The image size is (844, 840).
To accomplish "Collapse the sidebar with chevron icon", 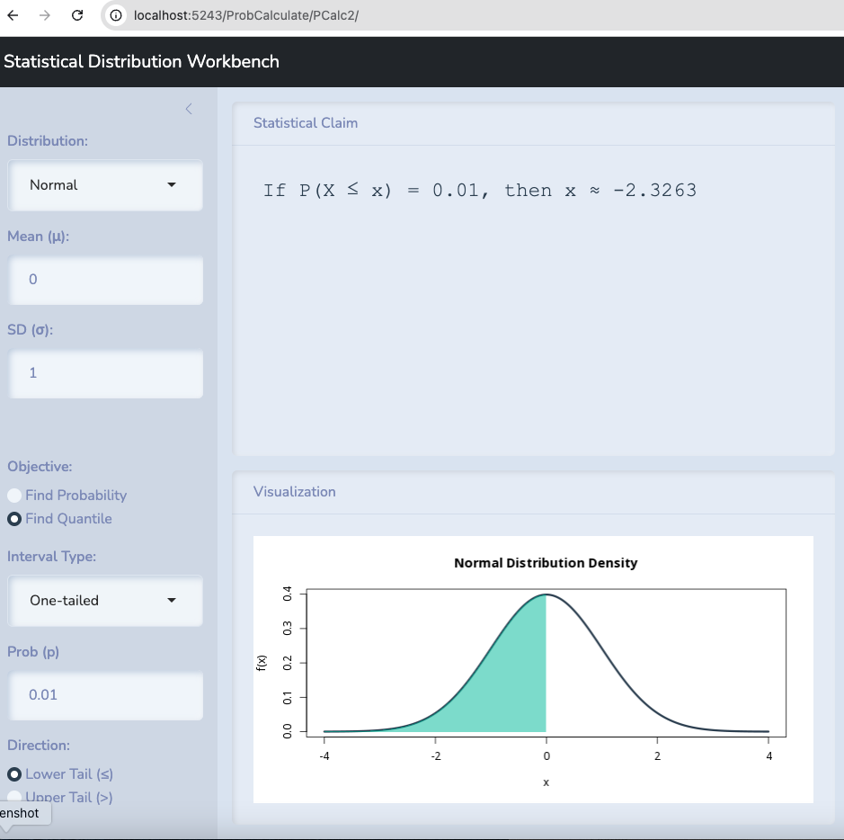I will (189, 109).
